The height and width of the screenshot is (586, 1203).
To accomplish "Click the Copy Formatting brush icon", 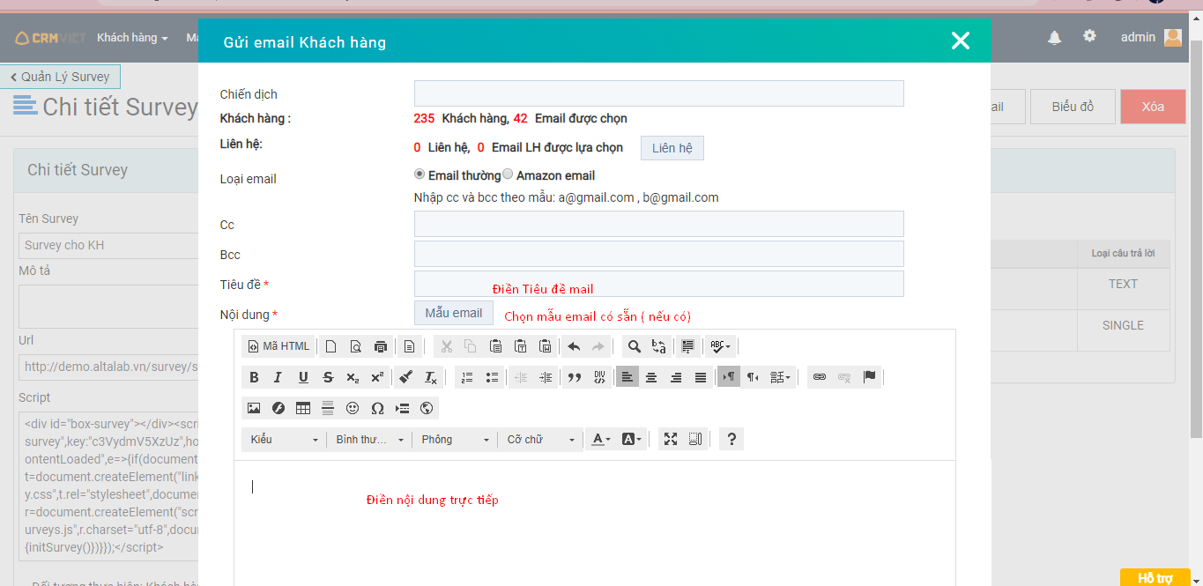I will (x=405, y=377).
